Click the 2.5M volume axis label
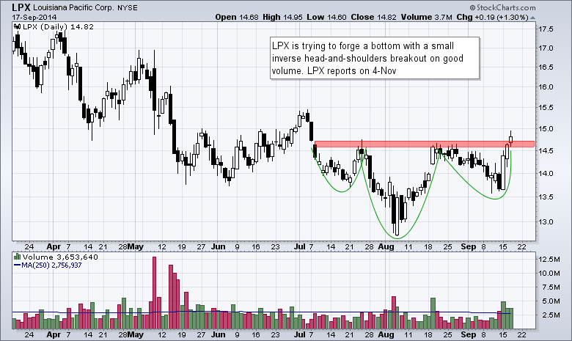 click(549, 315)
